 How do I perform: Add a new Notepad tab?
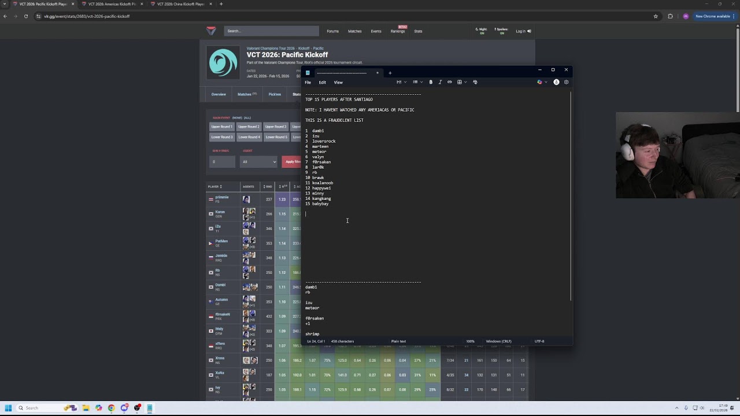tap(390, 73)
